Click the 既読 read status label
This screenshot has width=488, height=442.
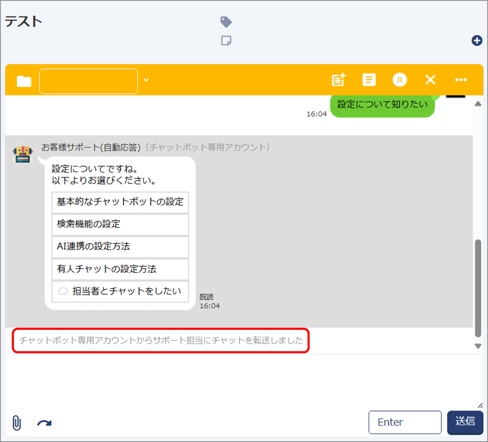tap(206, 297)
